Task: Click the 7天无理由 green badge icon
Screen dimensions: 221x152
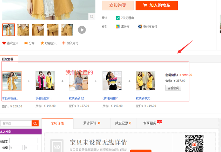Action: pyautogui.click(x=118, y=18)
